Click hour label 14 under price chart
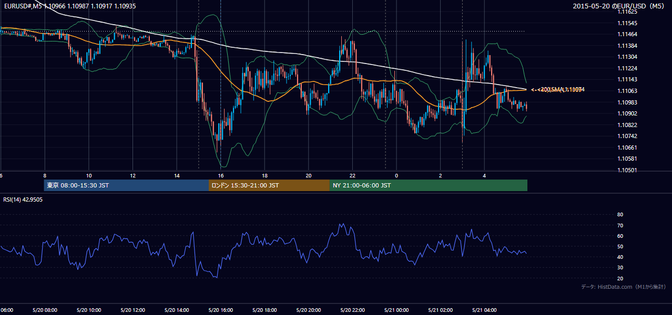Screen dimensions: 672x315 pos(177,175)
